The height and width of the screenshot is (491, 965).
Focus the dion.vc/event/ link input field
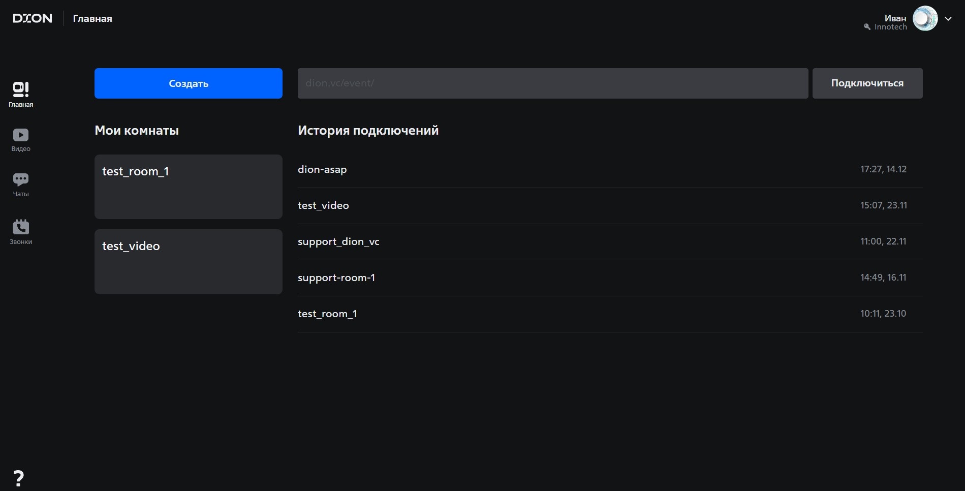click(x=553, y=83)
